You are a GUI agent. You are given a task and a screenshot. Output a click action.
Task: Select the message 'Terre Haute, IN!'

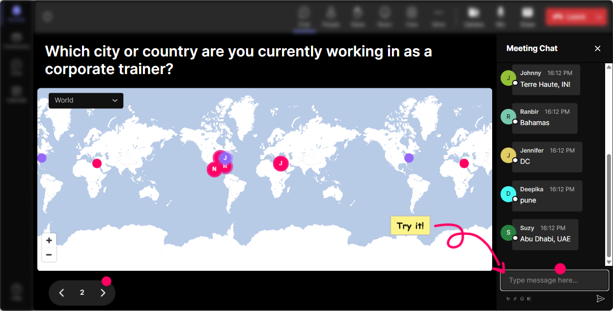545,84
